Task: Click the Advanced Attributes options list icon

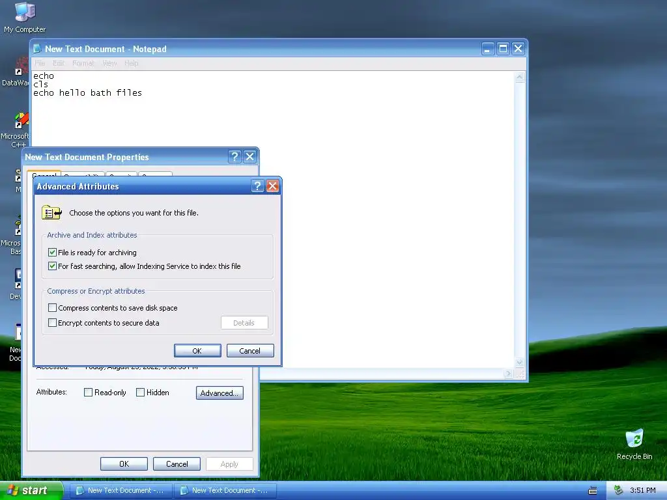Action: pyautogui.click(x=52, y=213)
